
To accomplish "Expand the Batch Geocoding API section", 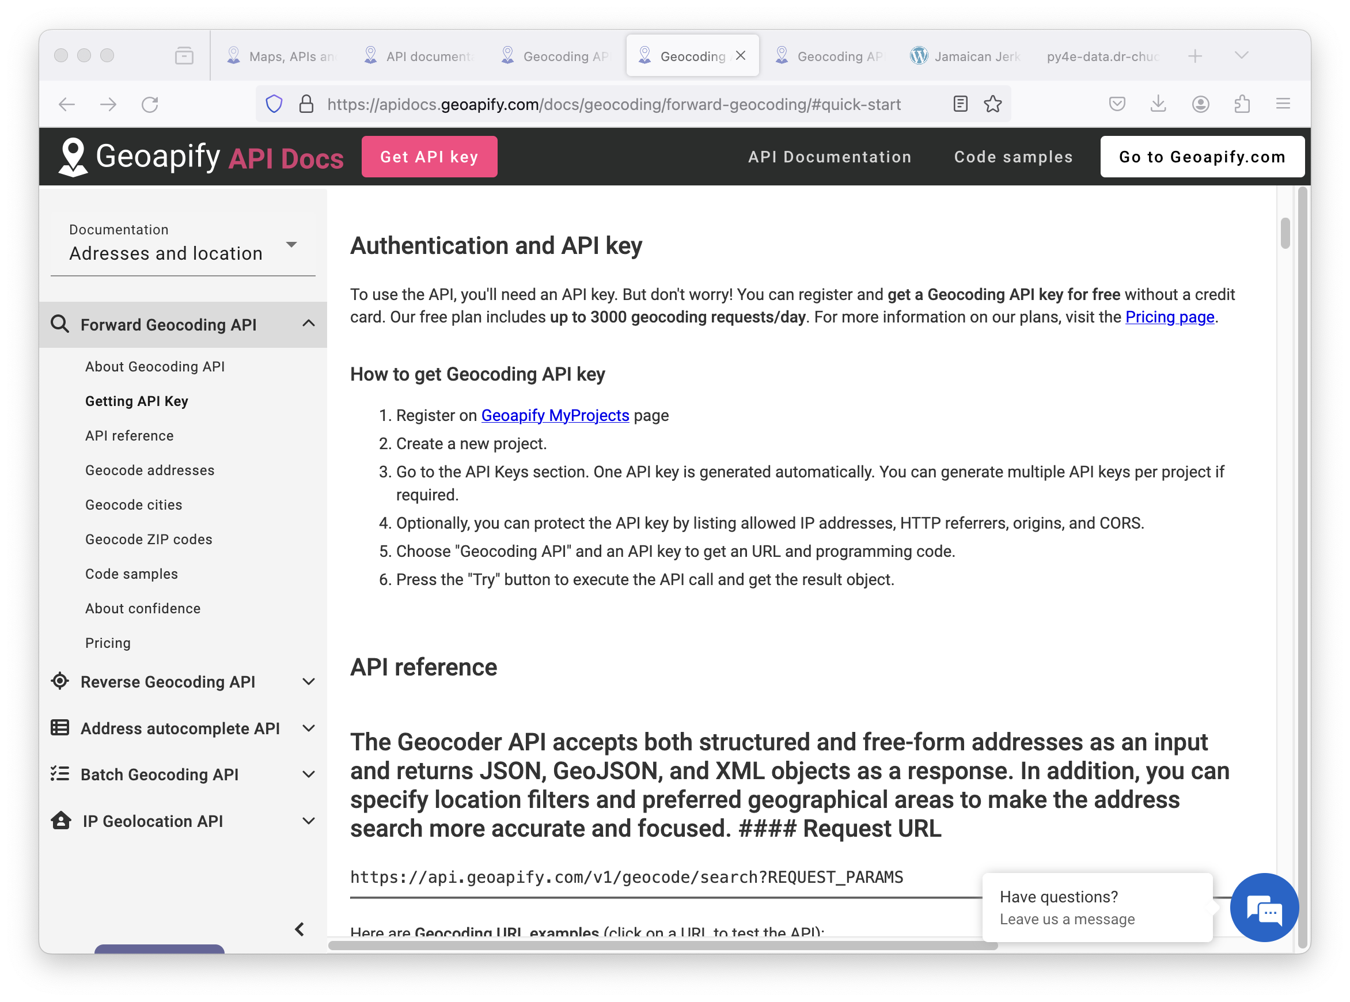I will click(309, 774).
